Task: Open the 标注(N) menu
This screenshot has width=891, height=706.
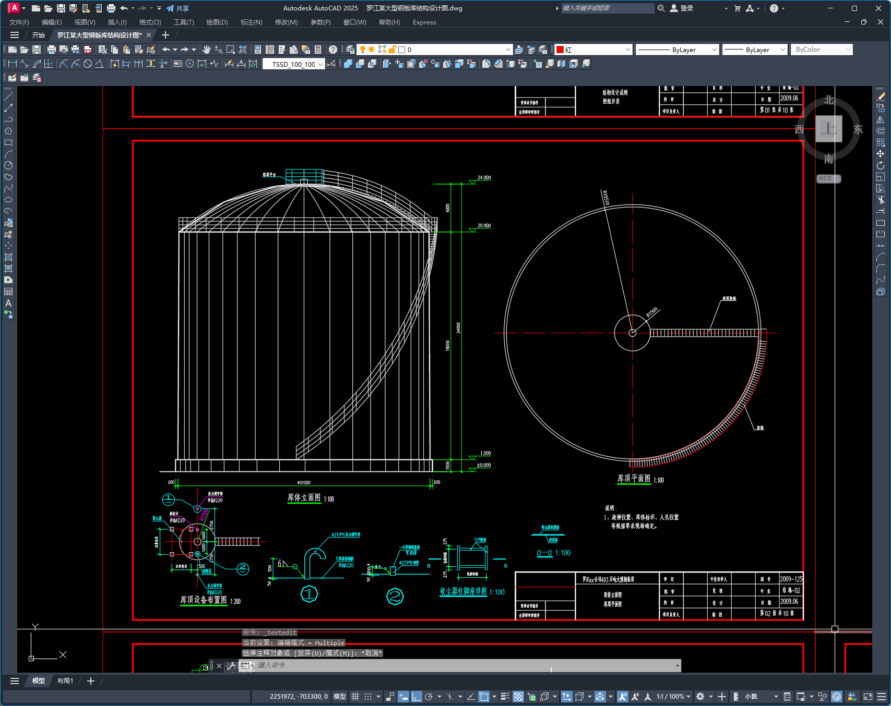Action: (x=251, y=22)
